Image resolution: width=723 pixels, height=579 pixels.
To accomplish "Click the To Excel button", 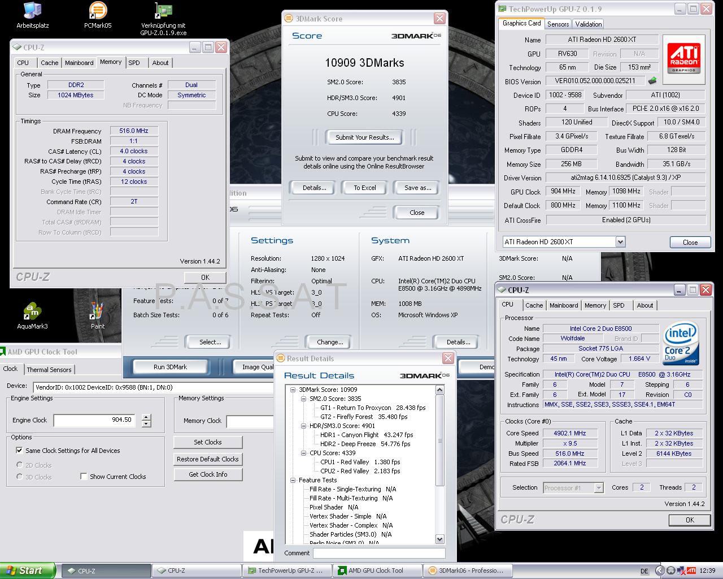I will [x=365, y=188].
